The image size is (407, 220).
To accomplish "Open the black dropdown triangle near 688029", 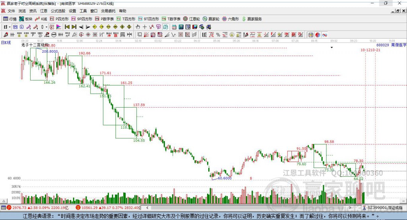I will tap(332, 48).
